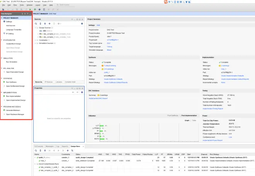The height and width of the screenshot is (176, 255).
Task: Expand Simulation Sources in Sources tree
Action: [35, 43]
